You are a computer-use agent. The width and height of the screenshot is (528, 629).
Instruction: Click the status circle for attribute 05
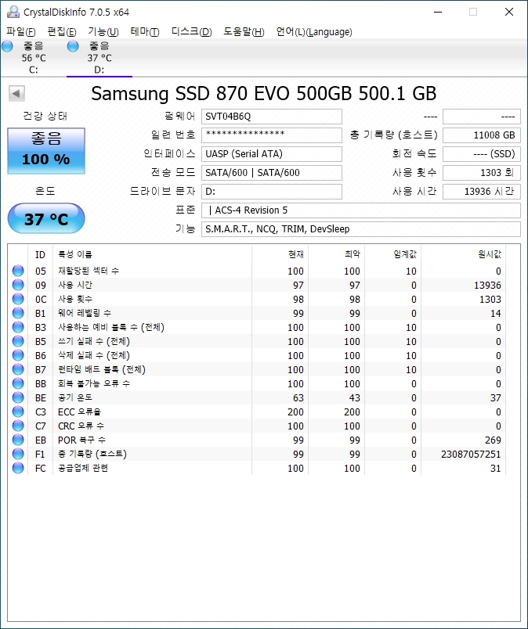click(x=18, y=271)
